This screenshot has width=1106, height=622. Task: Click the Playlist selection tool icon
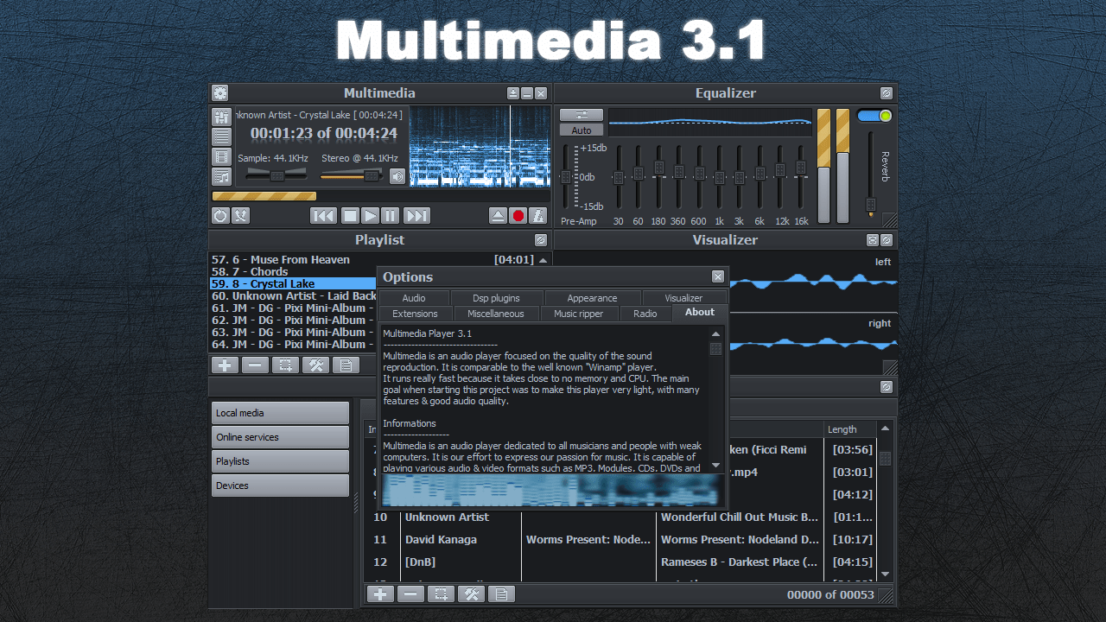pos(285,365)
